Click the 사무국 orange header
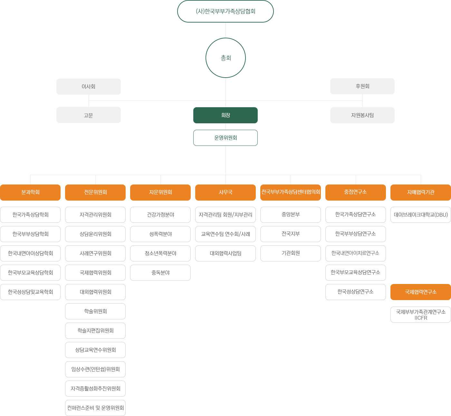The width and height of the screenshot is (451, 416). click(225, 192)
